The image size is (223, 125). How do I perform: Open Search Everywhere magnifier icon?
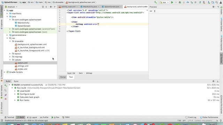tap(217, 2)
